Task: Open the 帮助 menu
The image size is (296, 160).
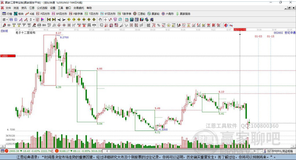Action: point(89,8)
